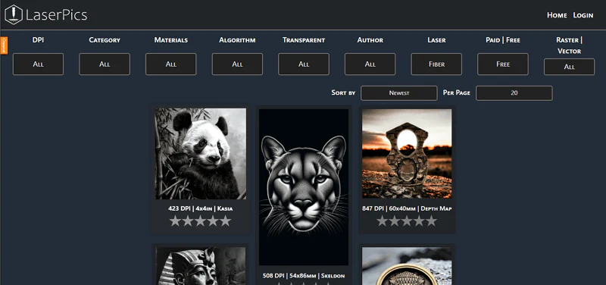Open the Category filter dropdown

click(x=105, y=64)
